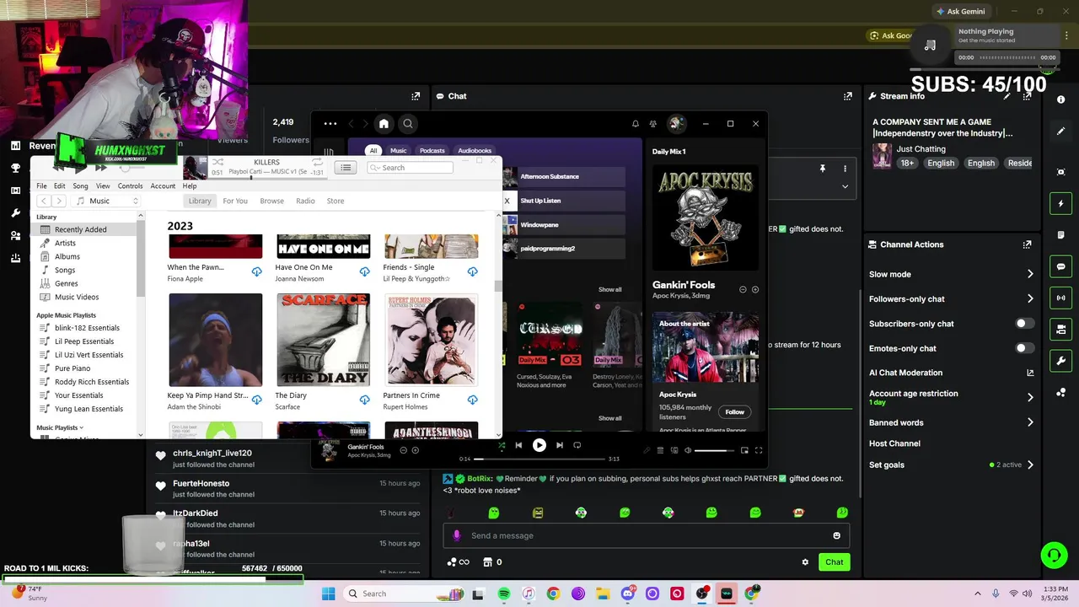Mute Spotify volume speaker icon
This screenshot has height=607, width=1079.
tap(688, 450)
